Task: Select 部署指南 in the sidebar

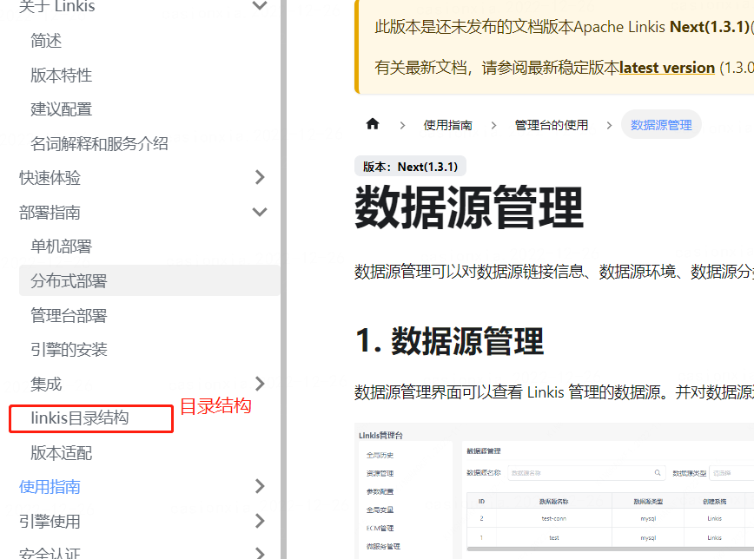Action: [x=50, y=212]
